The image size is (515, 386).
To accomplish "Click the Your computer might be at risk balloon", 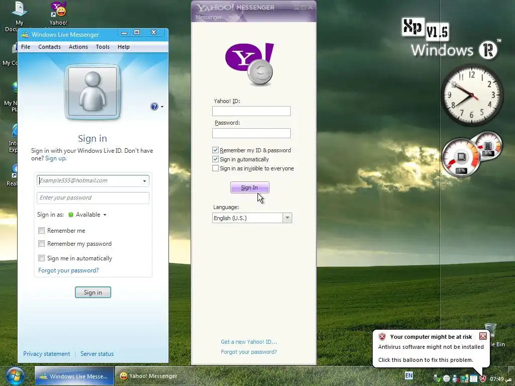I will tap(431, 348).
